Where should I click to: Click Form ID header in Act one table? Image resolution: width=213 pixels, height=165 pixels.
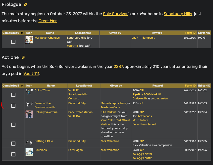[x=190, y=86]
